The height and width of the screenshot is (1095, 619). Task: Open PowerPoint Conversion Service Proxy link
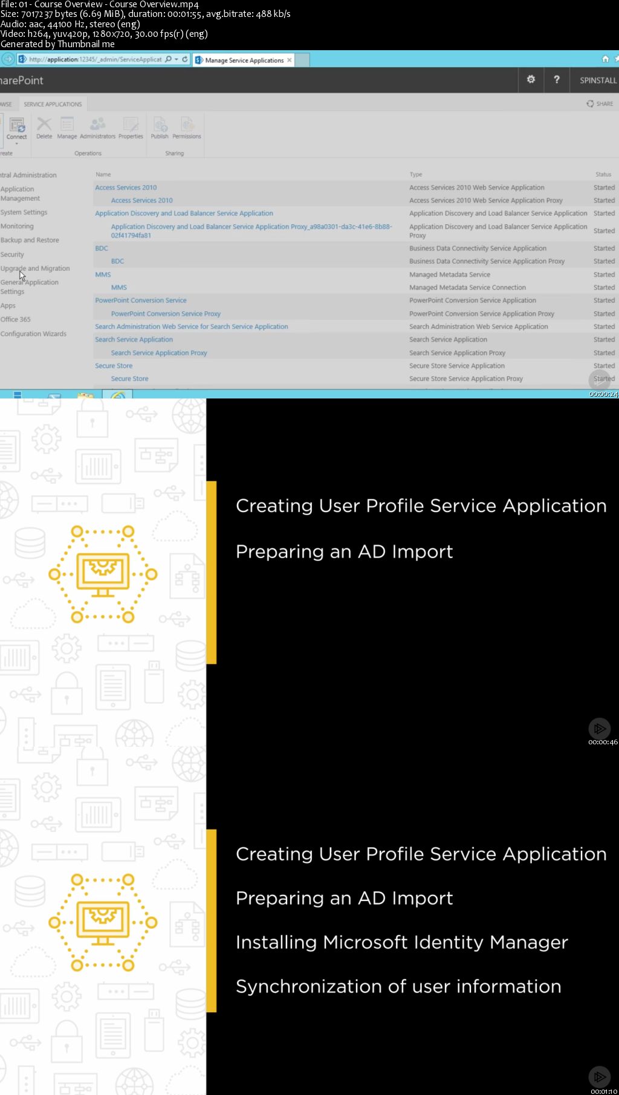pos(166,314)
